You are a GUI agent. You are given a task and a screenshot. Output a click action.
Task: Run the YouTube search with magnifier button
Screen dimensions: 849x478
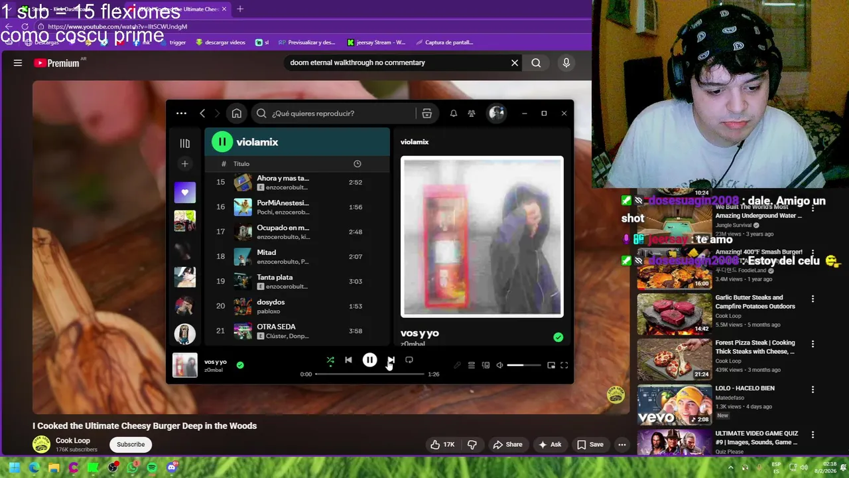(x=536, y=63)
